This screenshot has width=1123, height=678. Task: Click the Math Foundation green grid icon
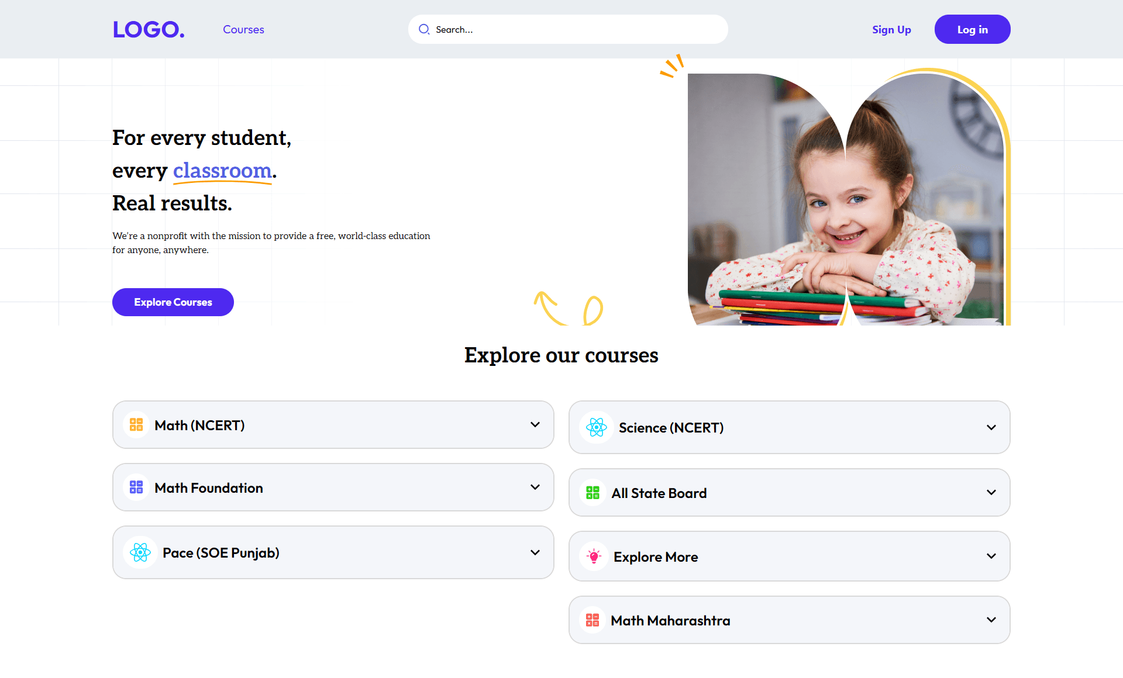pos(136,487)
